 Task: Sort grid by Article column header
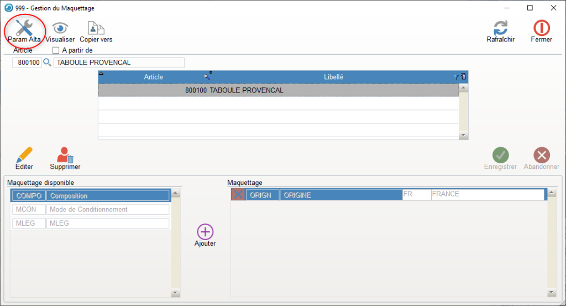(153, 77)
